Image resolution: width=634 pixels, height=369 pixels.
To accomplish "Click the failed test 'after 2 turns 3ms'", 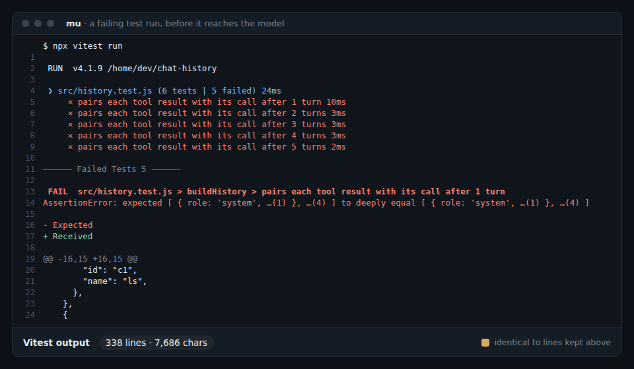I will 207,113.
